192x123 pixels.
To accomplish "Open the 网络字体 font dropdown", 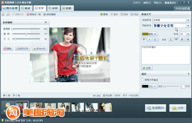I will [x=188, y=26].
